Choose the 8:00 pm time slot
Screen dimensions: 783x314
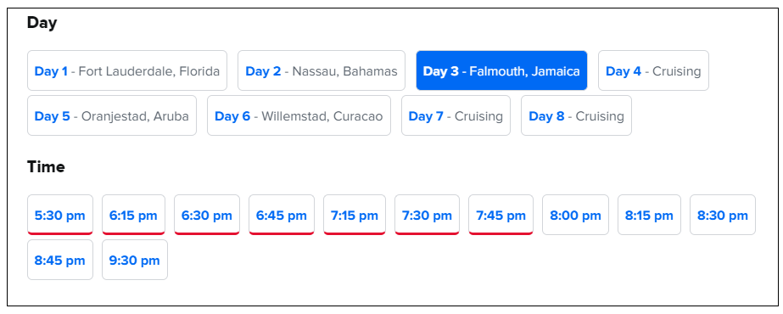click(x=575, y=215)
